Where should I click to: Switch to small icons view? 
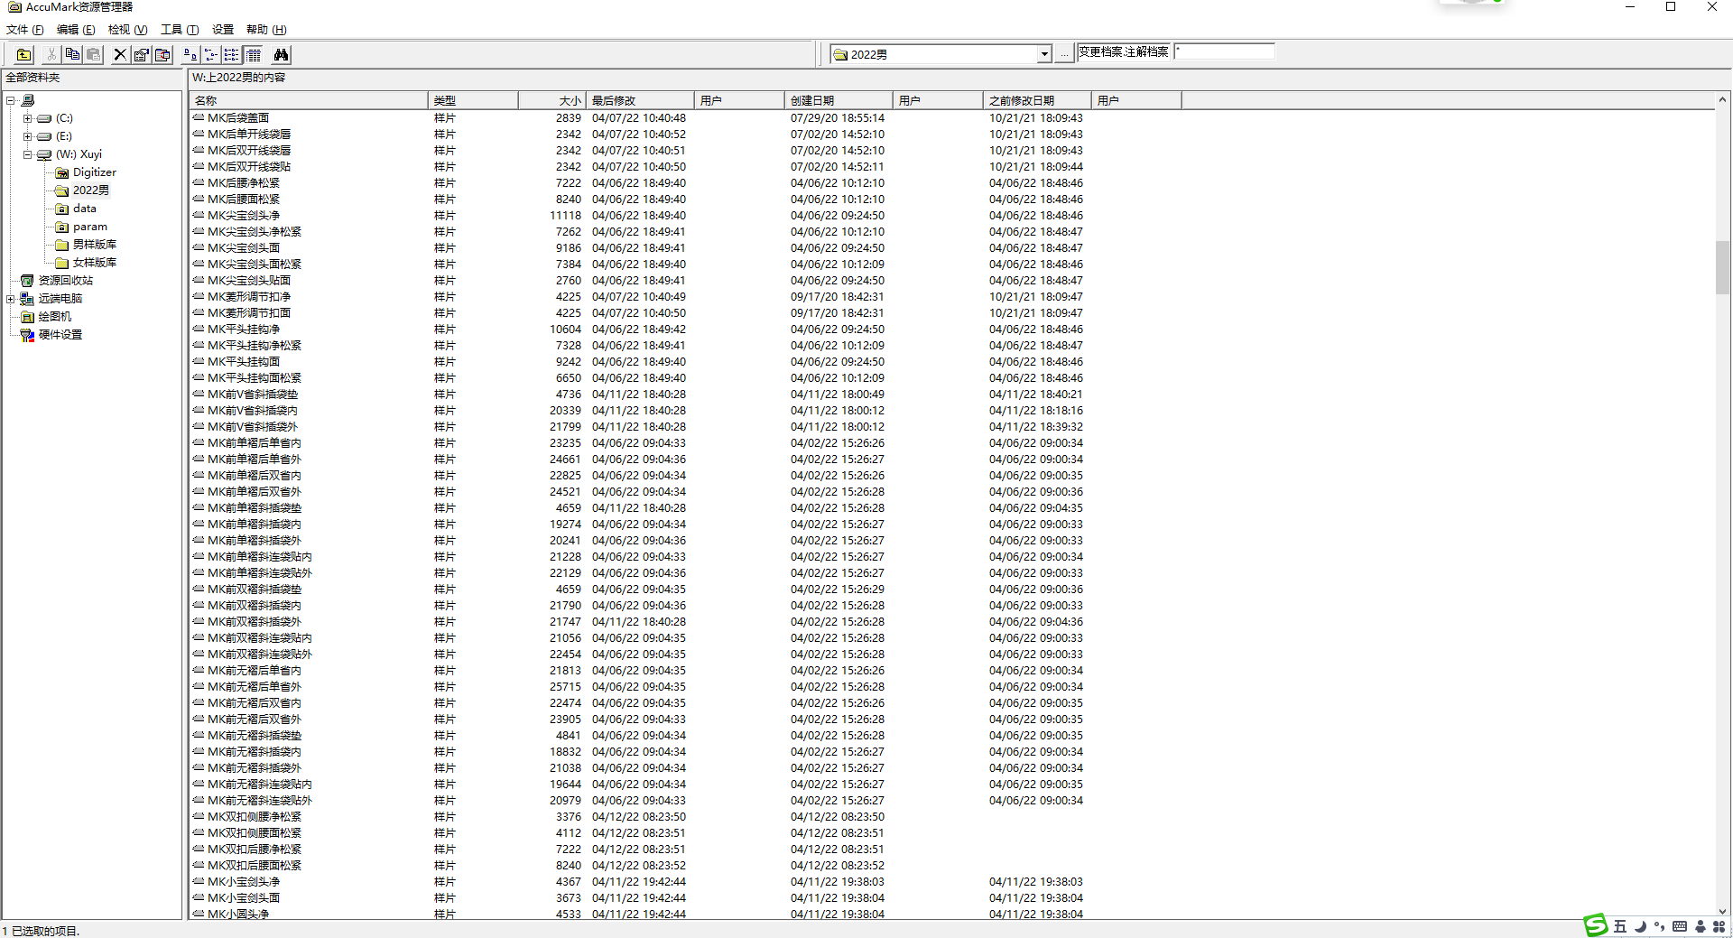click(x=210, y=55)
